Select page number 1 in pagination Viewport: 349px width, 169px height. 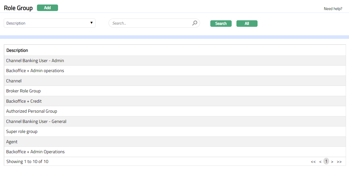click(326, 161)
